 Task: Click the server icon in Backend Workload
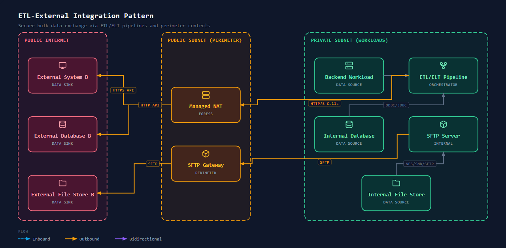click(x=349, y=65)
